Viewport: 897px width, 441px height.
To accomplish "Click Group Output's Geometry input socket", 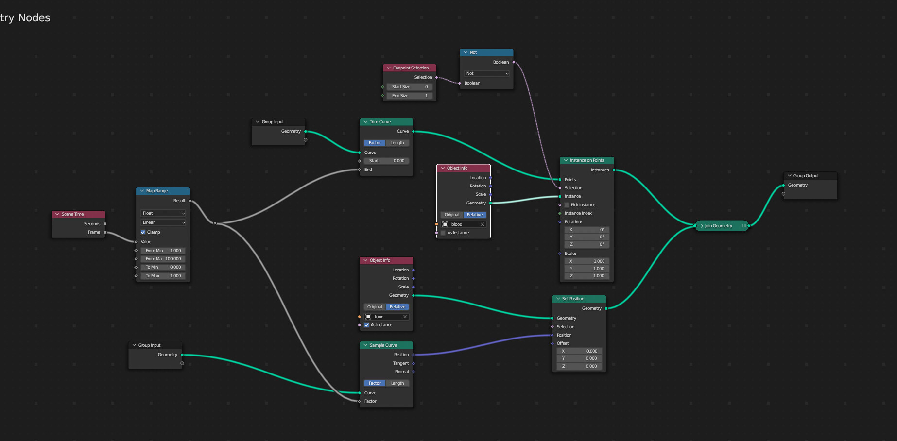I will [783, 185].
